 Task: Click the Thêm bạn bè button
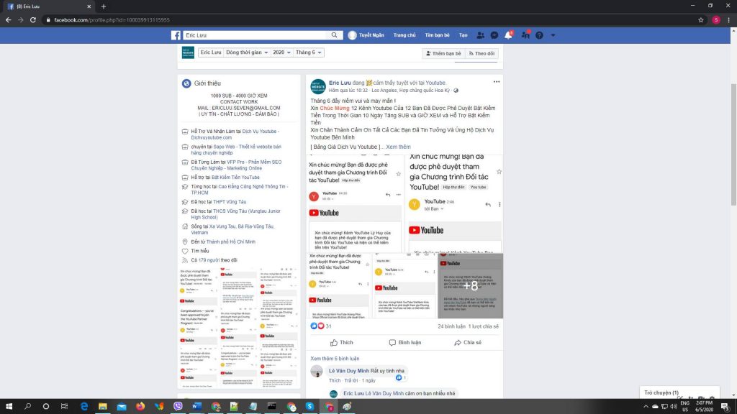point(443,53)
